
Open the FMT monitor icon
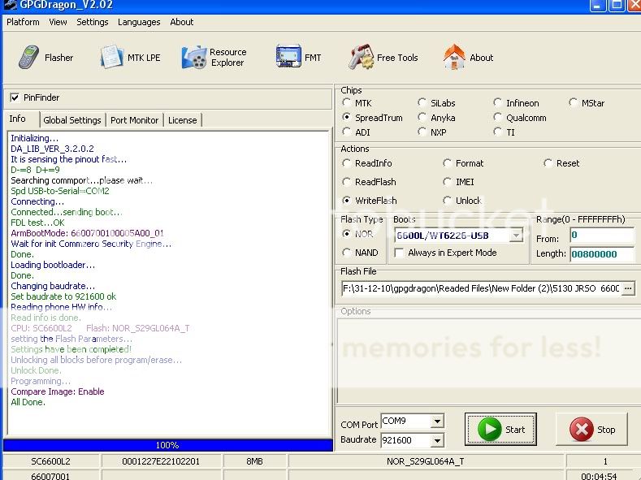coord(288,56)
